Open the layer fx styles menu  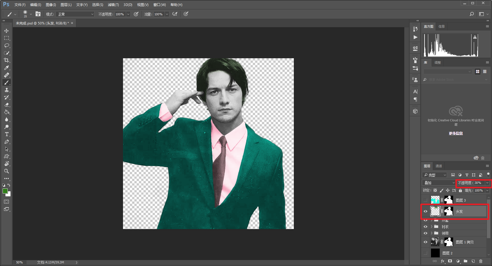click(x=442, y=261)
